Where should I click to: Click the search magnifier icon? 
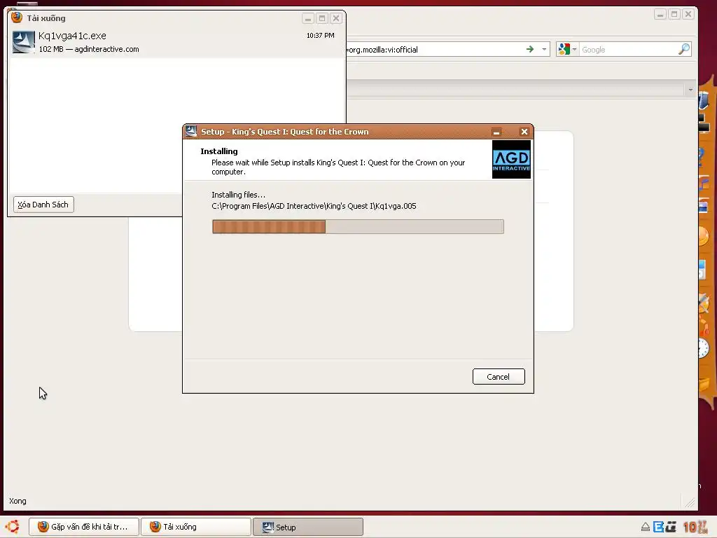pyautogui.click(x=684, y=49)
